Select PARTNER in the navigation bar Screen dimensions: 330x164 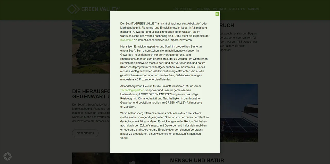219,9
